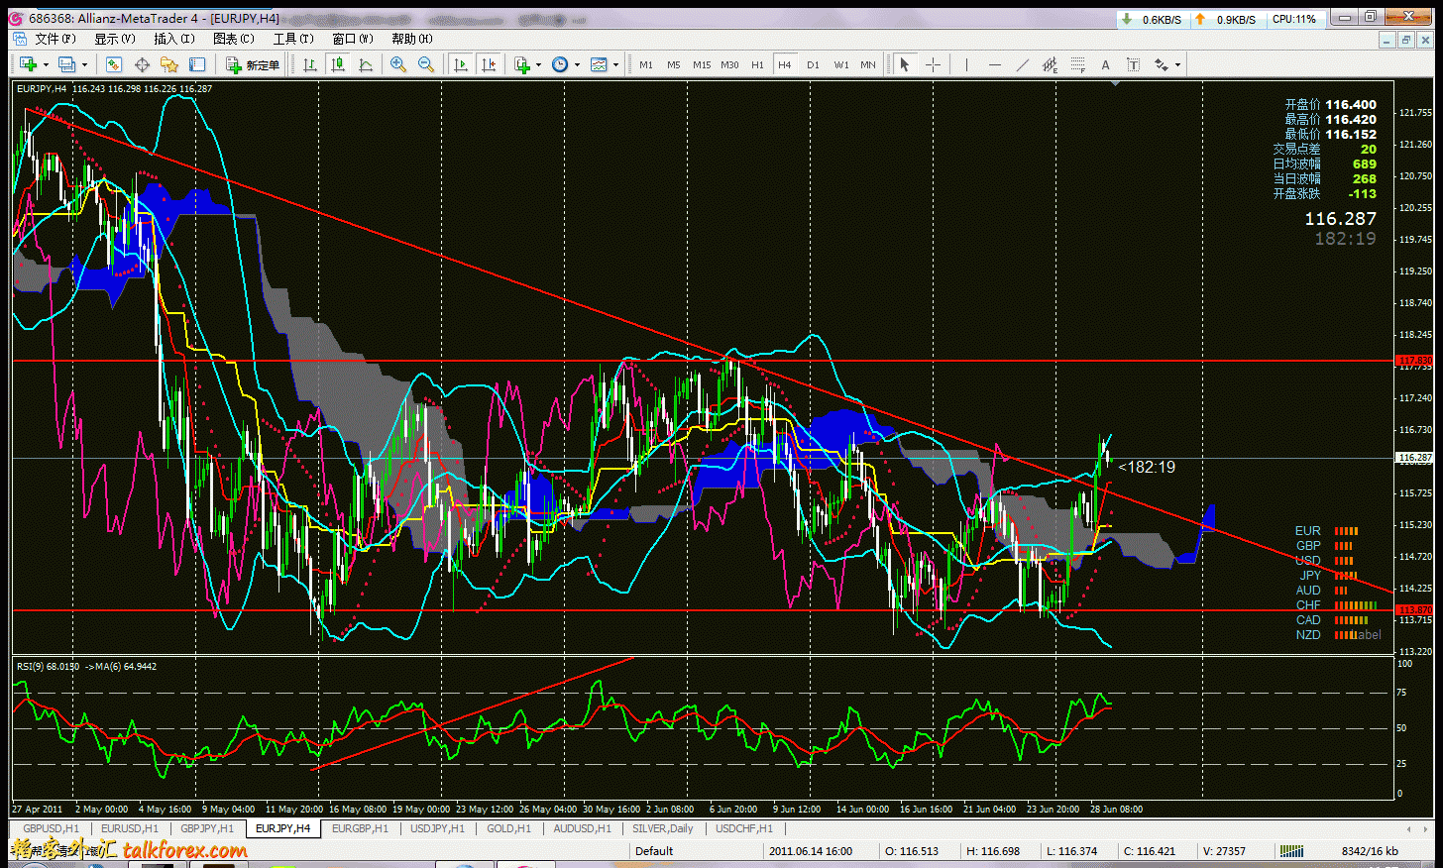Viewport: 1443px width, 868px height.
Task: Open the New Chart toolbar icon
Action: (28, 64)
